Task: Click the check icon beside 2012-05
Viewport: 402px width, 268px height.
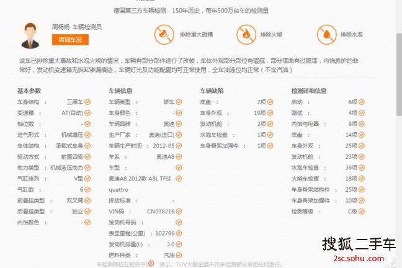Action: pyautogui.click(x=179, y=146)
